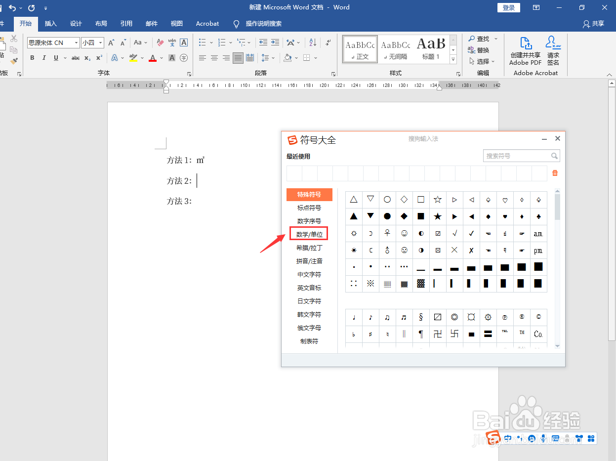The height and width of the screenshot is (461, 616).
Task: Open the 引用 tab
Action: coord(126,24)
